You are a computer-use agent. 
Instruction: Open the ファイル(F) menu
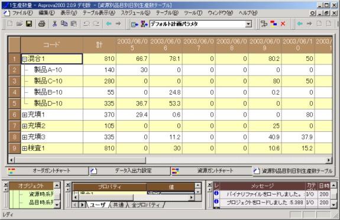(22, 13)
